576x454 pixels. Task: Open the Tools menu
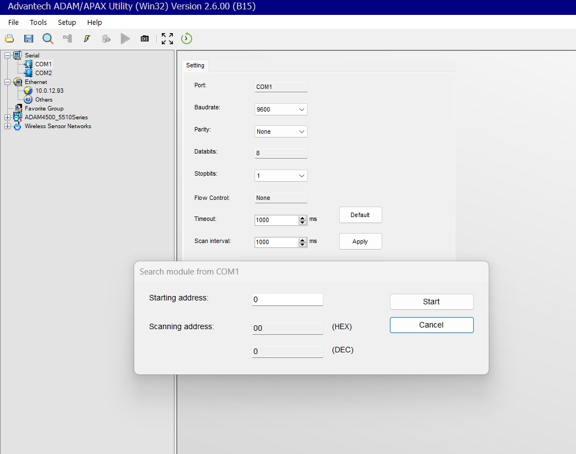pos(38,23)
